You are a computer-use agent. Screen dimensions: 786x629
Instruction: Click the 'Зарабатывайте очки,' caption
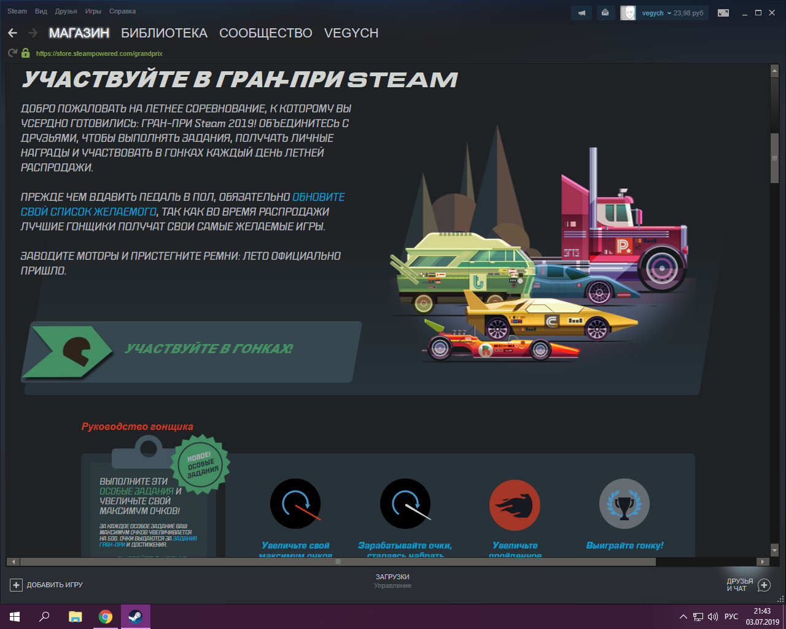click(405, 545)
